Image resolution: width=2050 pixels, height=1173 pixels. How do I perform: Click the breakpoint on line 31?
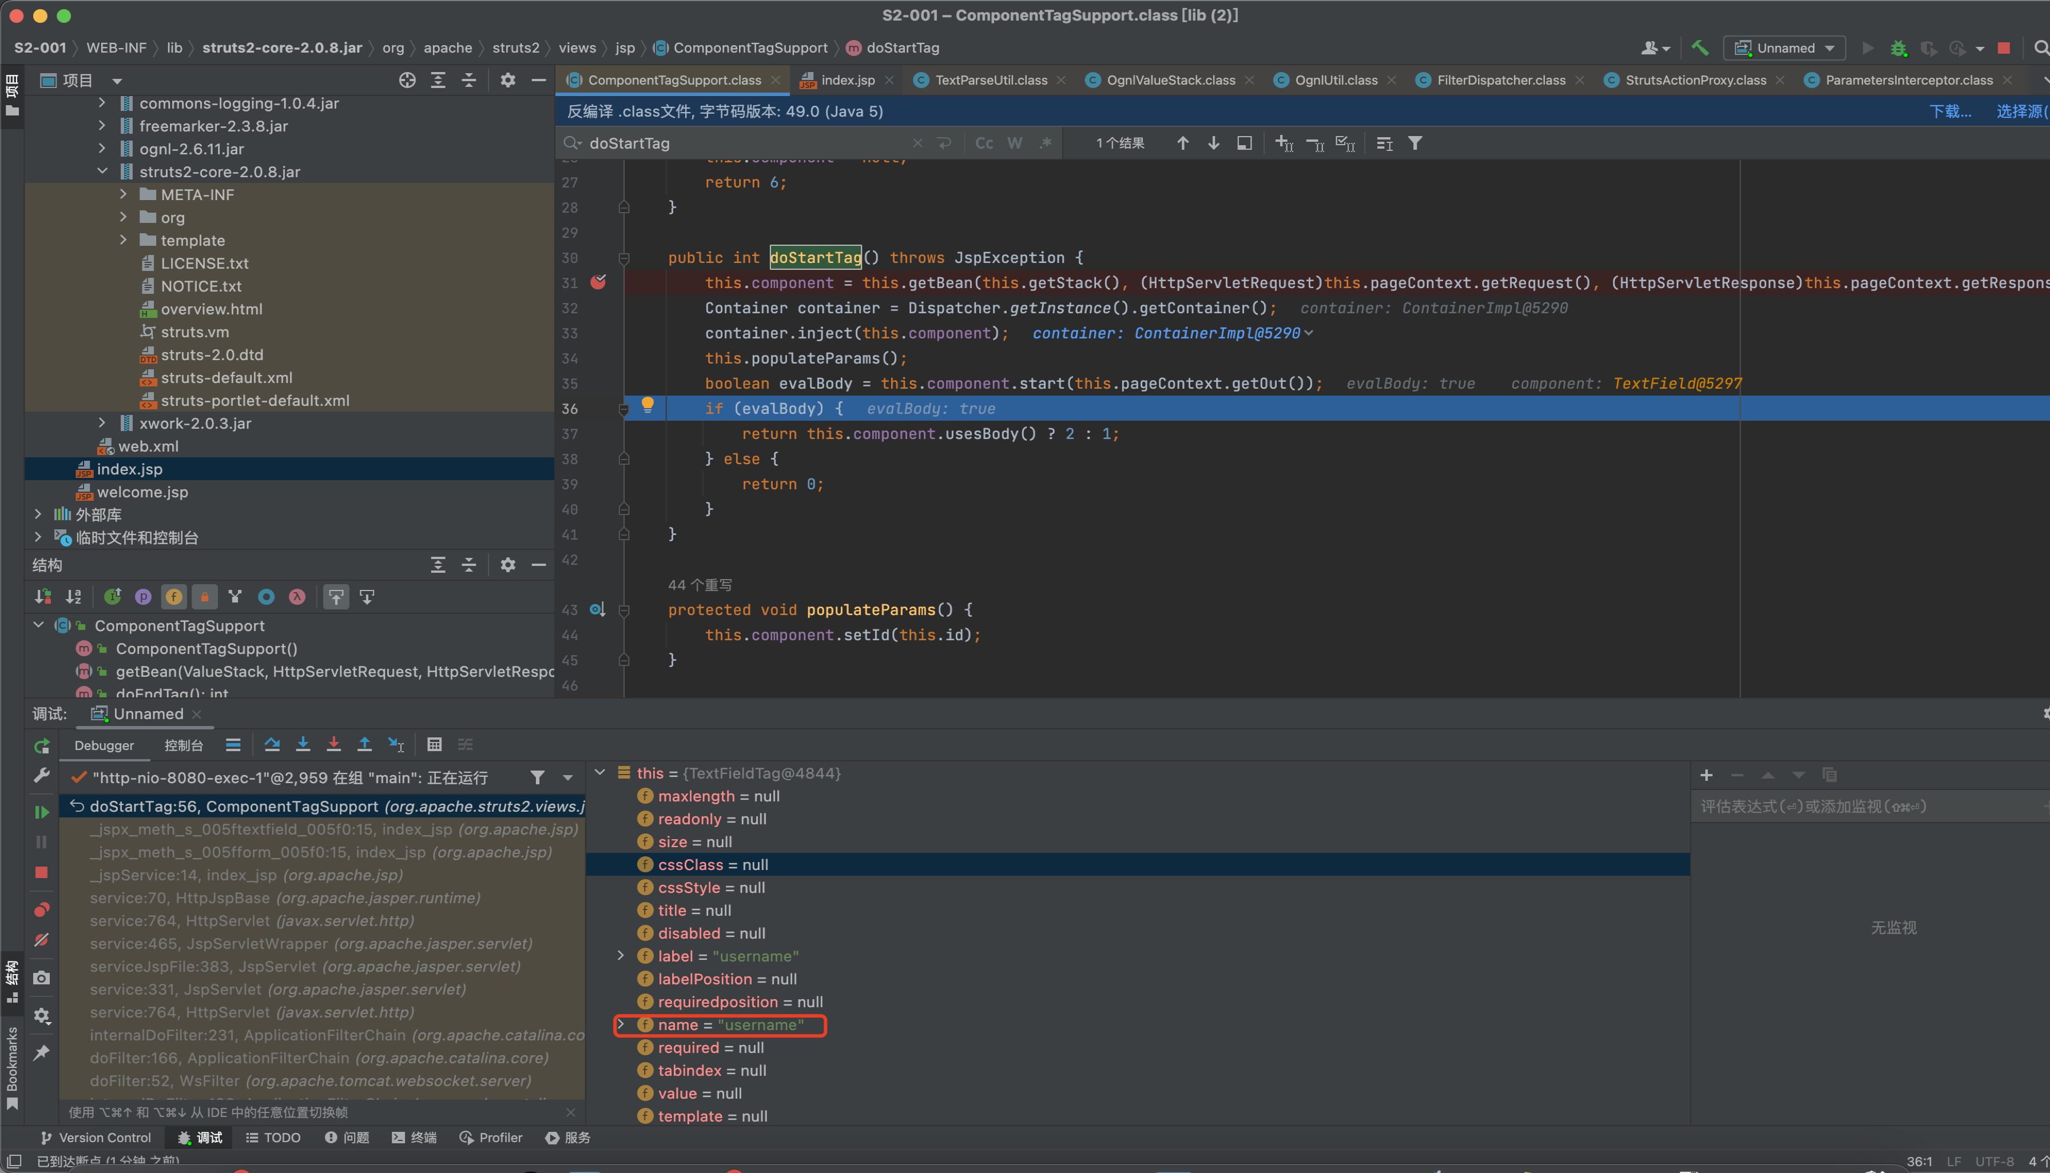(598, 282)
